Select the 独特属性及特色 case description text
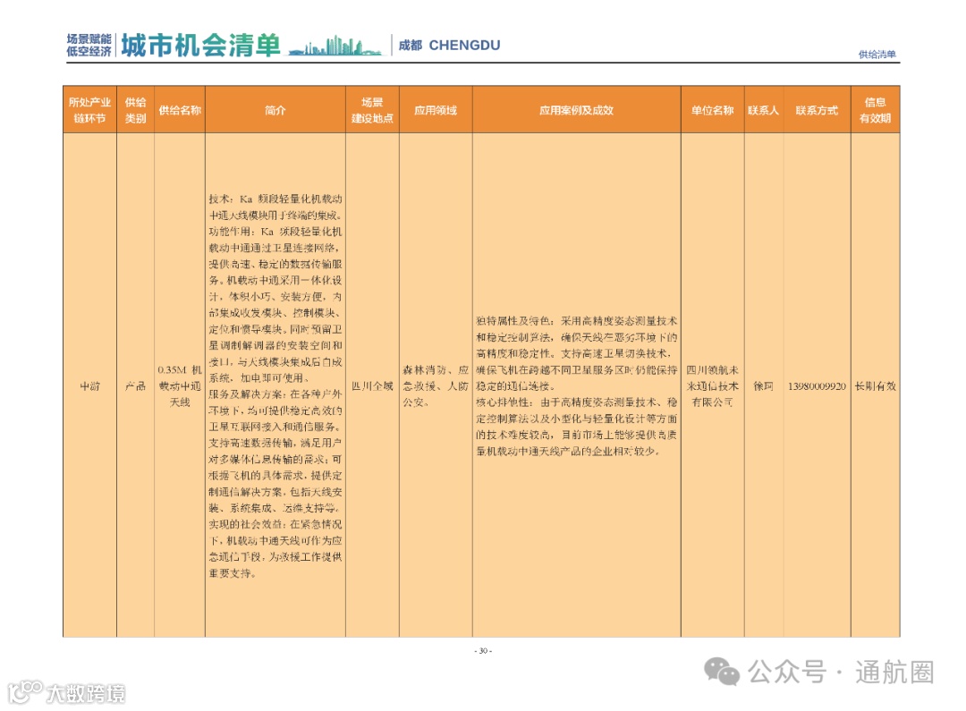Screen dimensions: 966x711 577,386
